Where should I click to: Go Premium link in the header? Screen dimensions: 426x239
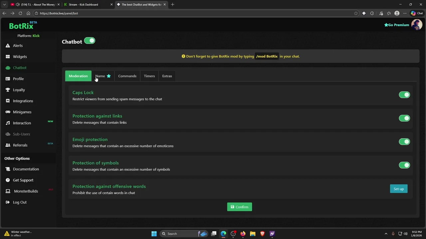[396, 25]
